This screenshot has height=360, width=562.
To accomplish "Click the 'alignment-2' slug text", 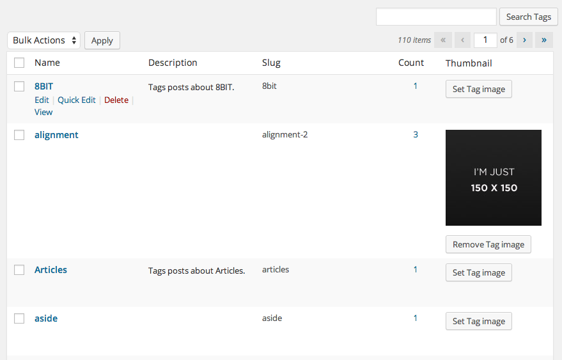I will point(285,135).
